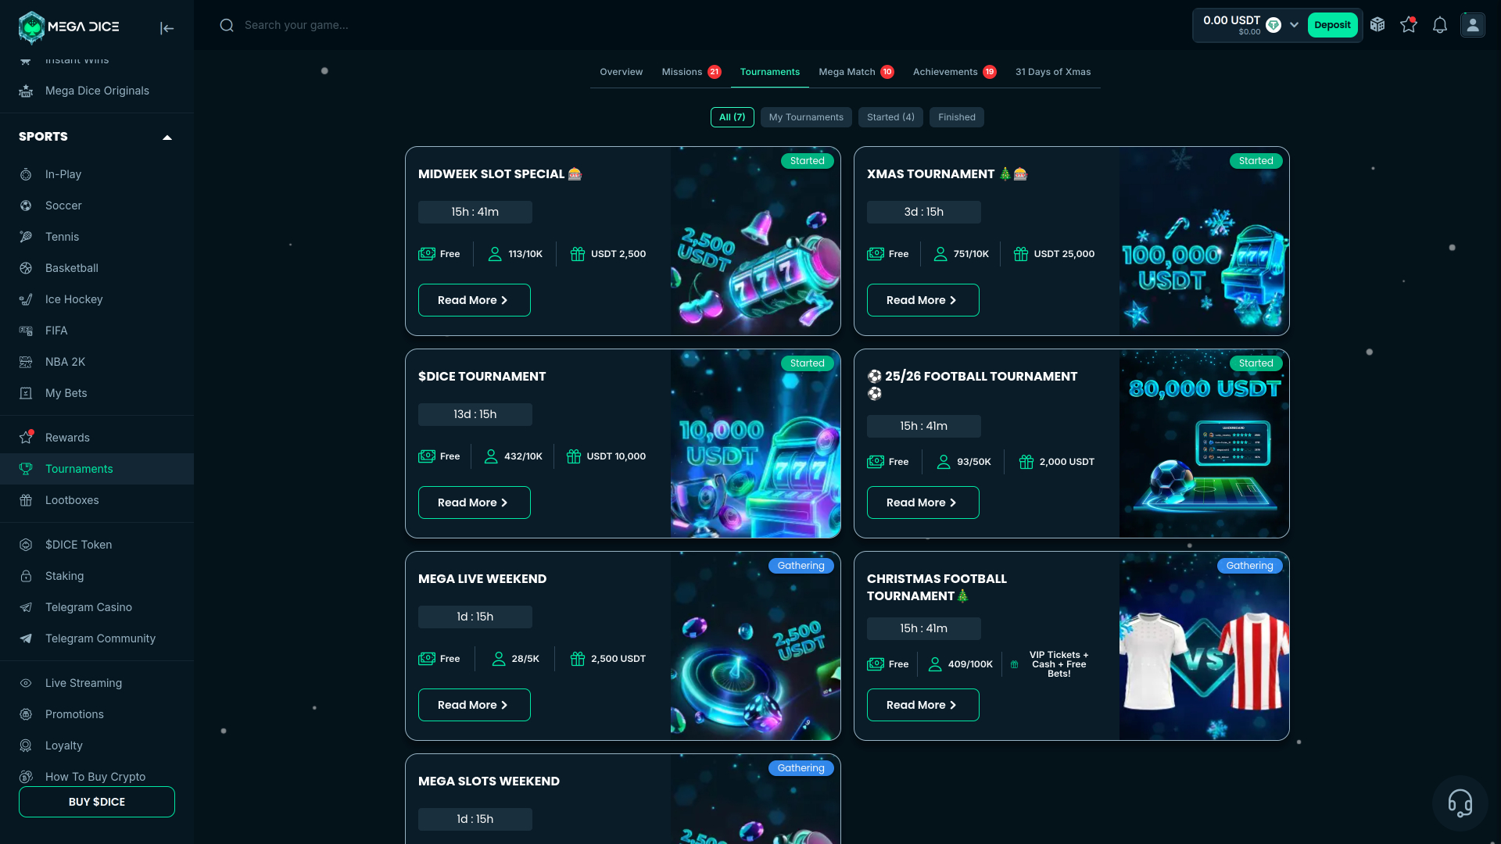Open Read More on Xmas Tournament
This screenshot has width=1501, height=844.
tap(922, 300)
